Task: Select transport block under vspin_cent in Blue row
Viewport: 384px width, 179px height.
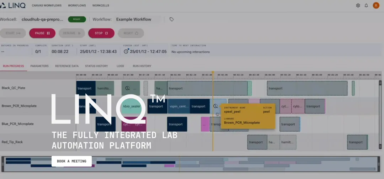Action: [x=177, y=124]
